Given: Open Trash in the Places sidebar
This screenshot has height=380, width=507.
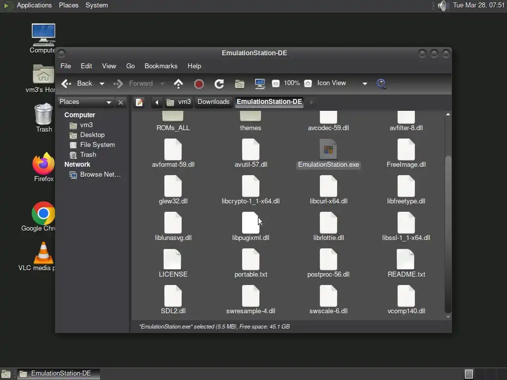Looking at the screenshot, I should (x=88, y=155).
